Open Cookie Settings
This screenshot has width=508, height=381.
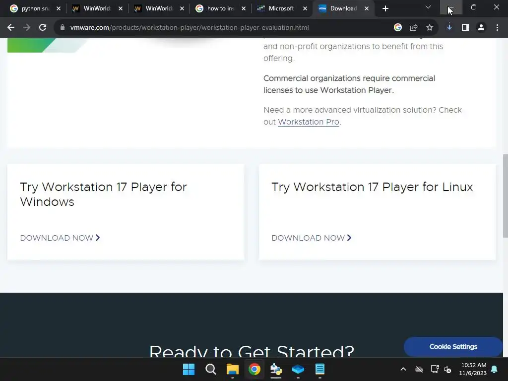point(453,347)
